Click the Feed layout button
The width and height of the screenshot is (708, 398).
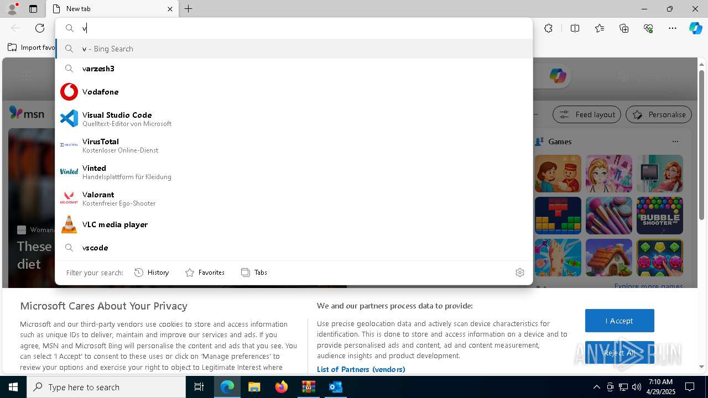pyautogui.click(x=587, y=114)
